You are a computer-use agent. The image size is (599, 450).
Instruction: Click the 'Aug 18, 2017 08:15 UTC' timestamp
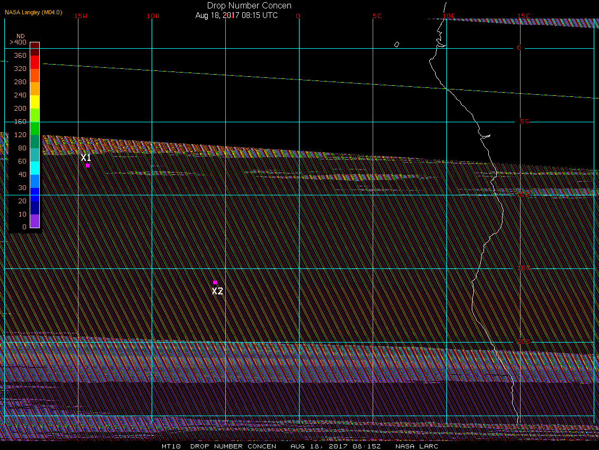click(236, 15)
